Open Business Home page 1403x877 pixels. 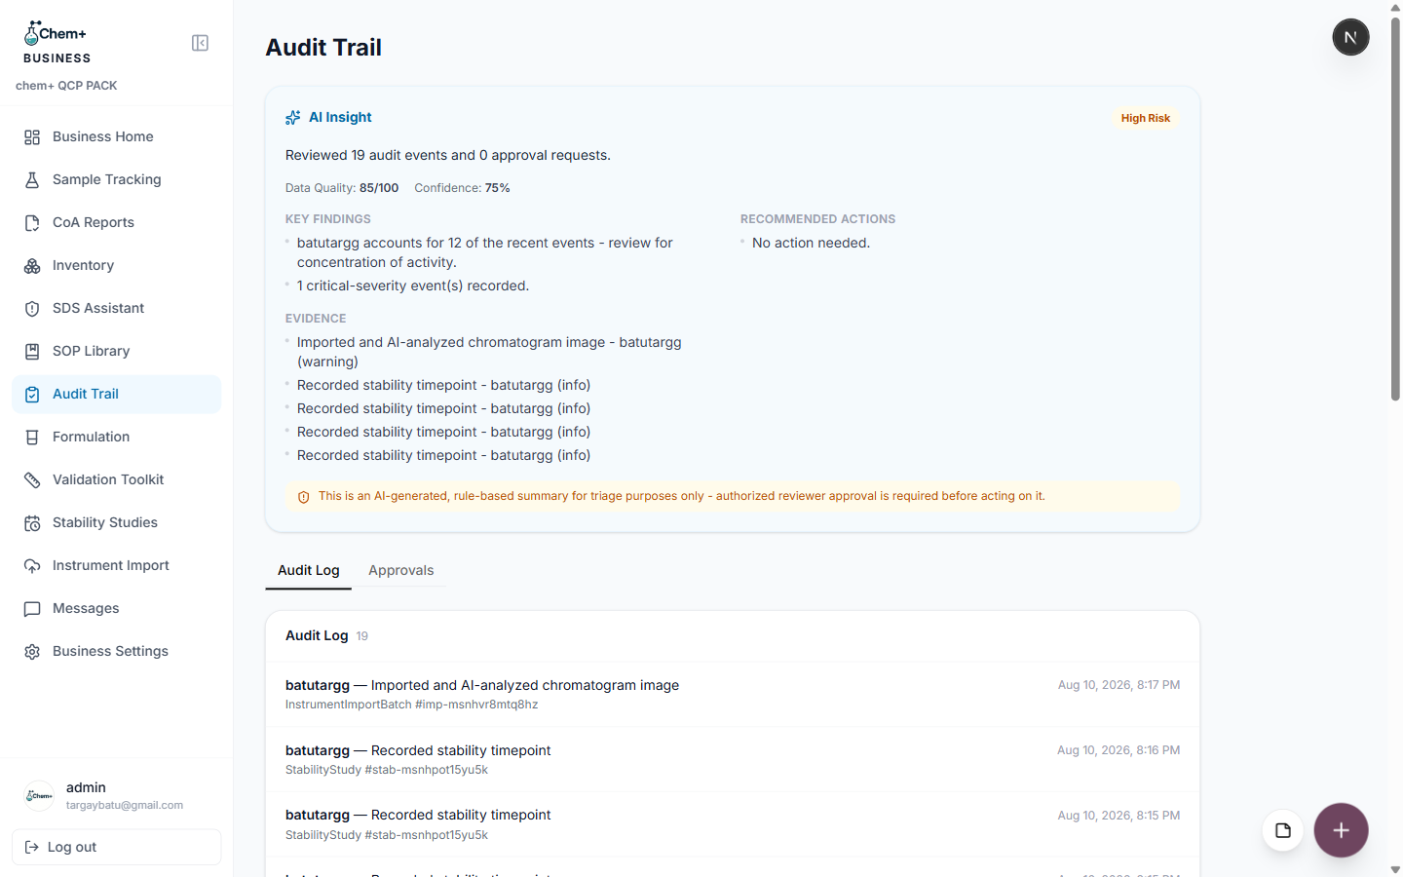pyautogui.click(x=117, y=137)
